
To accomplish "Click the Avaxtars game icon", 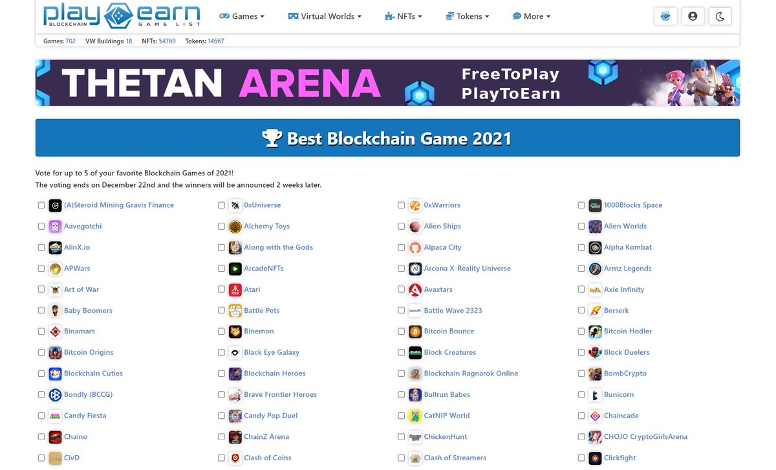I will pos(415,289).
